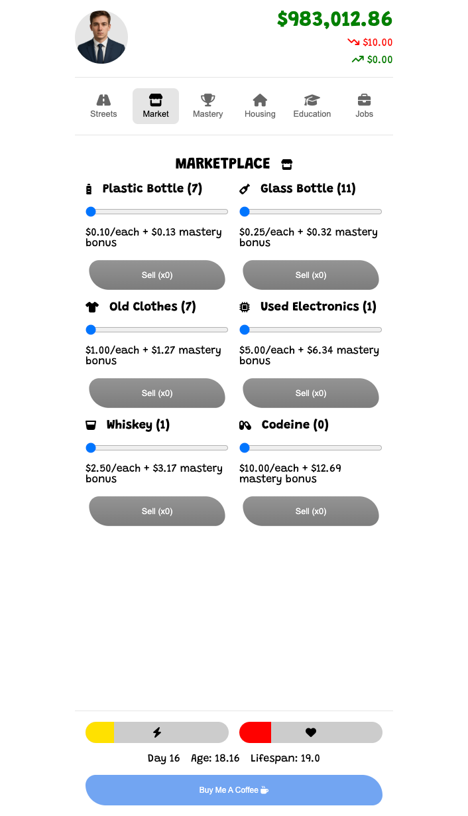Switch to the Mastery tab
The image size is (468, 816).
[x=208, y=106]
